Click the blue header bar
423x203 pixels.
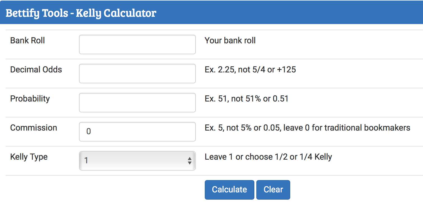pyautogui.click(x=280, y=13)
